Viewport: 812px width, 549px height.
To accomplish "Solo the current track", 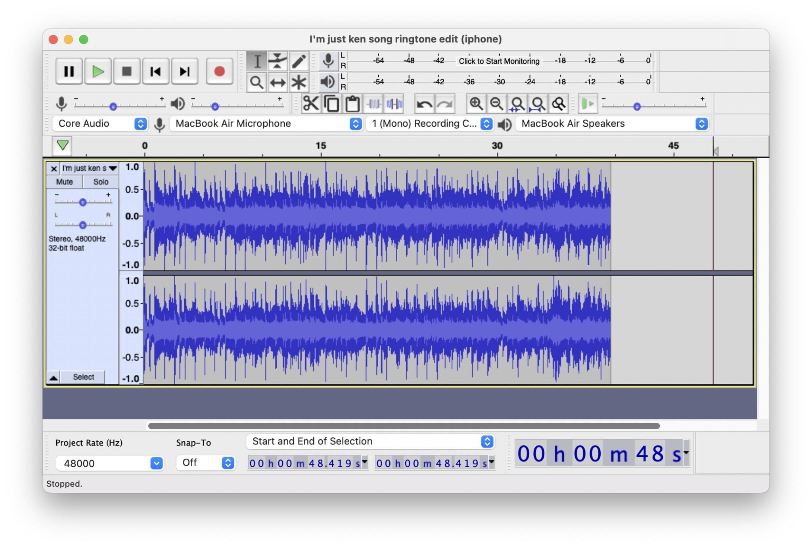I will click(101, 181).
